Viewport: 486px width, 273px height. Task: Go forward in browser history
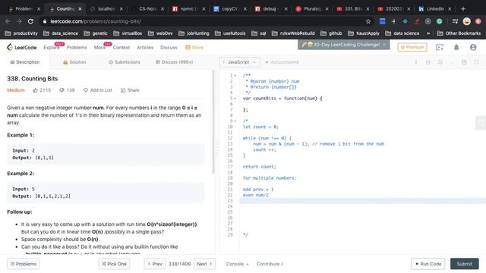(x=19, y=21)
